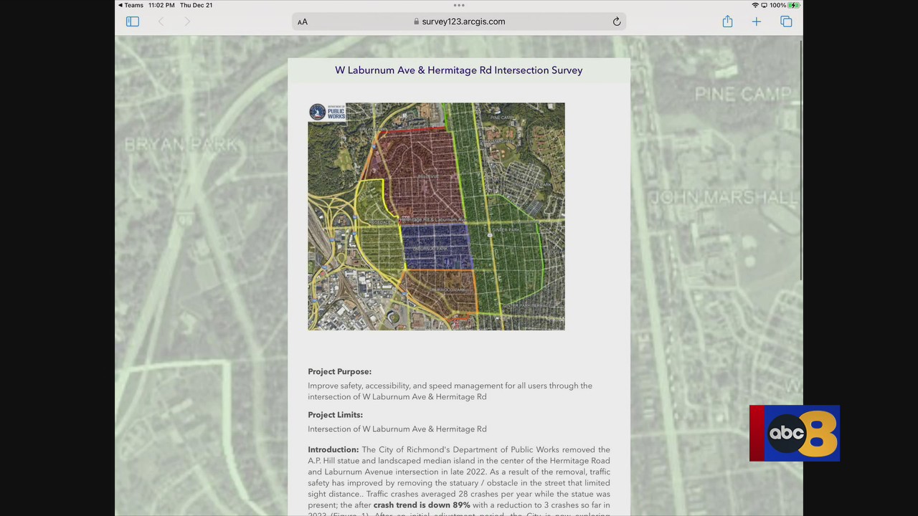Go forward to the next page
The image size is (918, 516).
coord(187,21)
